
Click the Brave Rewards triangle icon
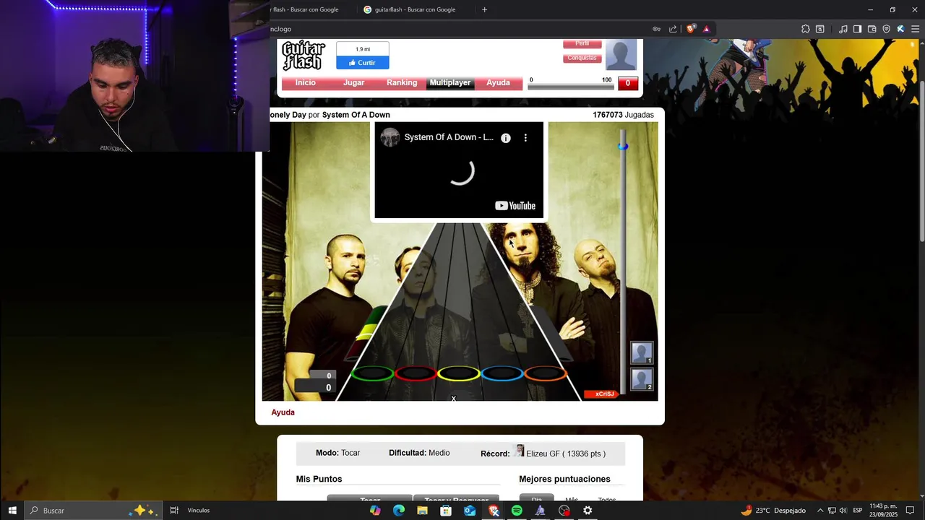[x=706, y=29]
